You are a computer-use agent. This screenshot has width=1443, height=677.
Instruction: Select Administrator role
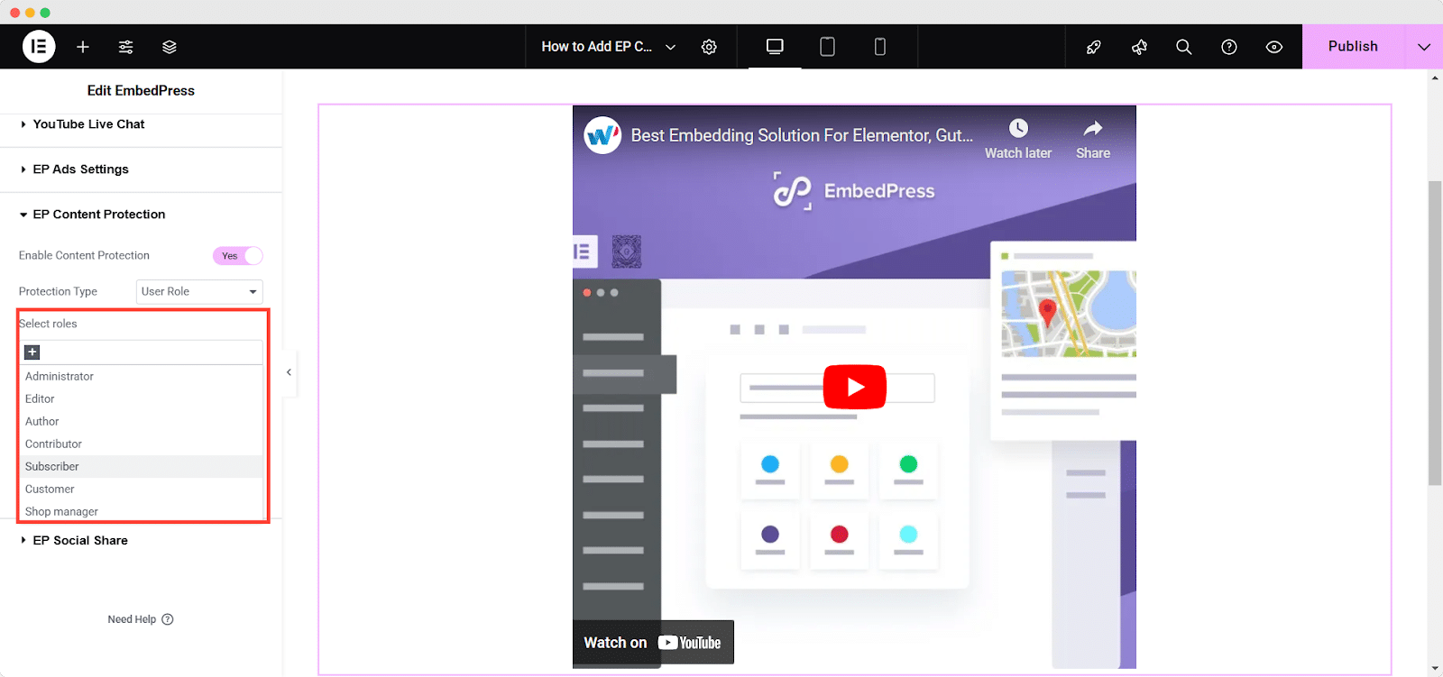(x=142, y=377)
